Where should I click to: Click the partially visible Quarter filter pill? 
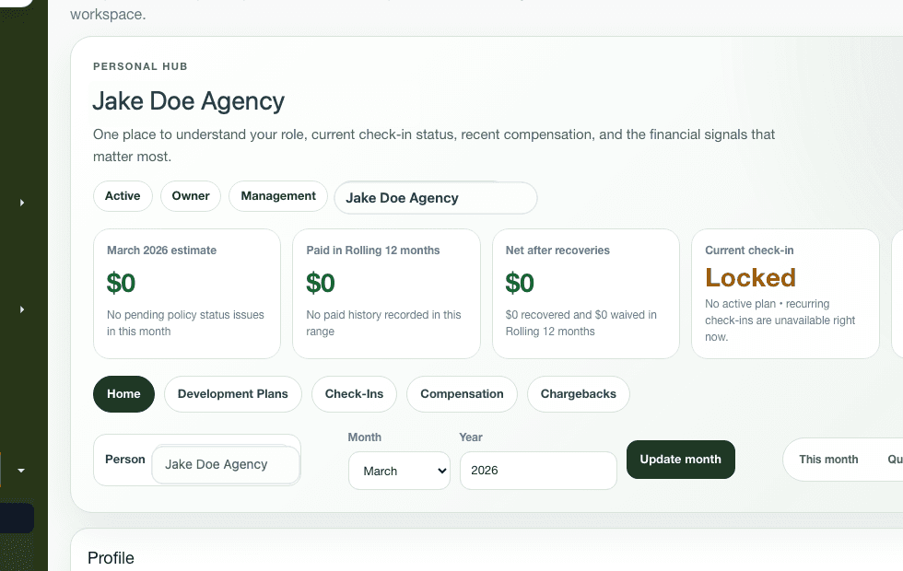(892, 459)
